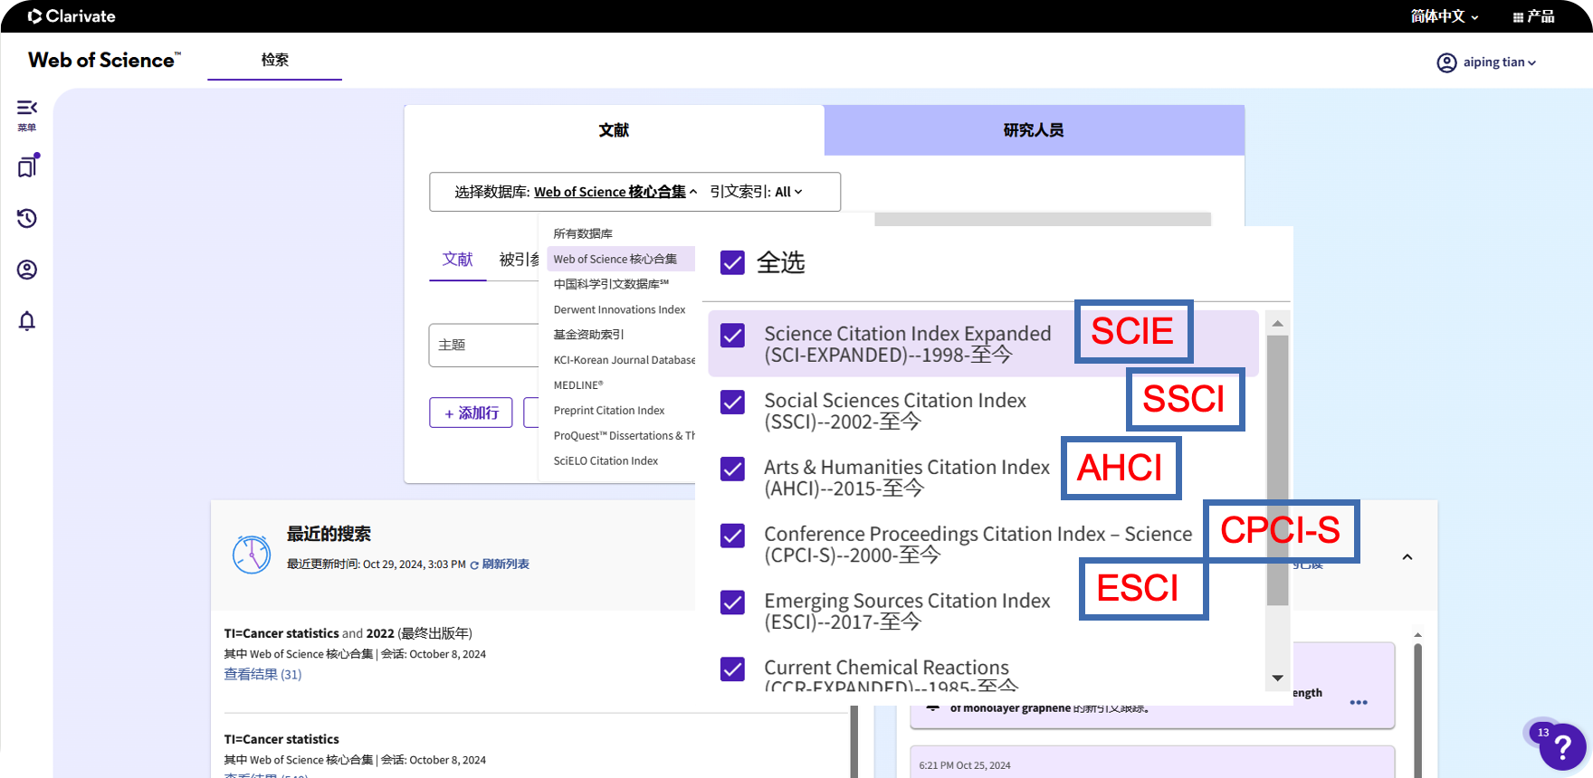Click the editions list scrollbar thumb

(1277, 470)
